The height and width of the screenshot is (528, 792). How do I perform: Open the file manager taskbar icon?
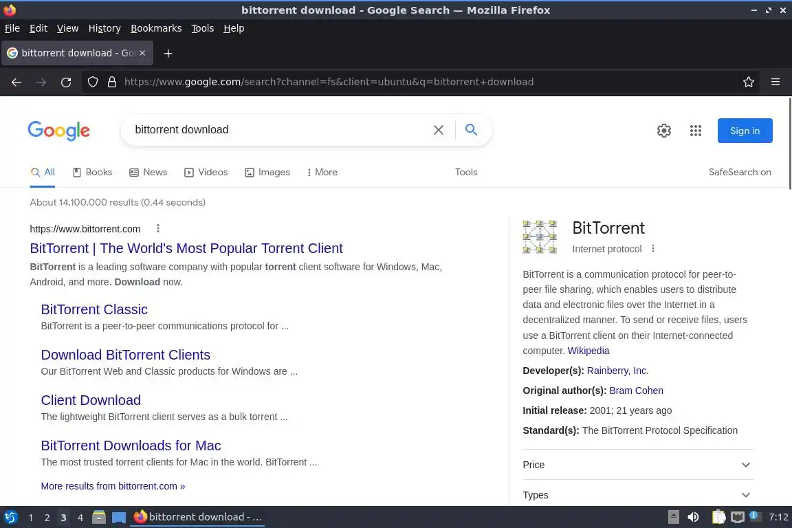coord(99,518)
